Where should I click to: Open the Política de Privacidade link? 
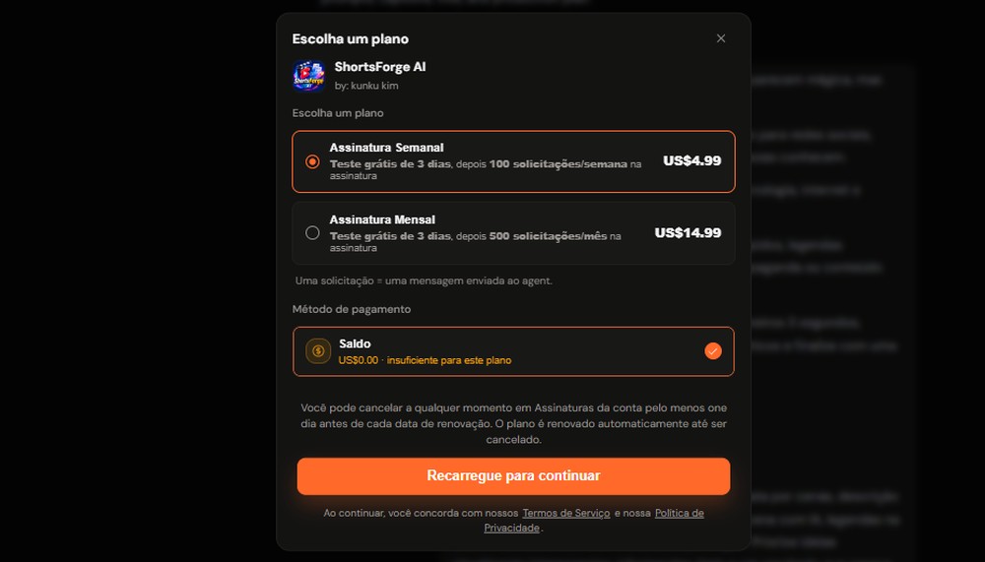click(x=594, y=521)
